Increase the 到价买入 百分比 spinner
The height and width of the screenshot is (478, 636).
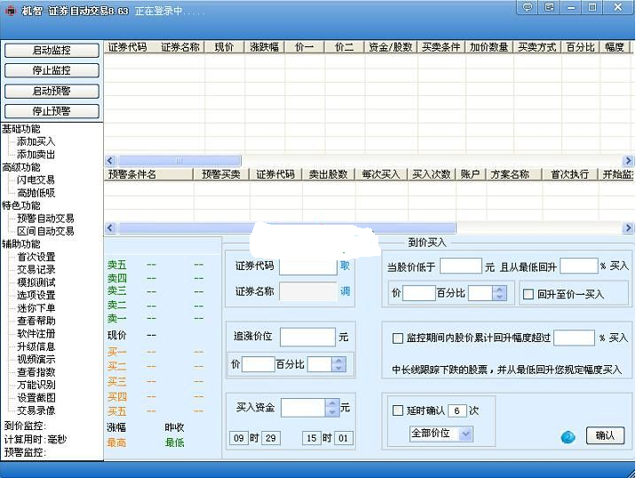499,290
